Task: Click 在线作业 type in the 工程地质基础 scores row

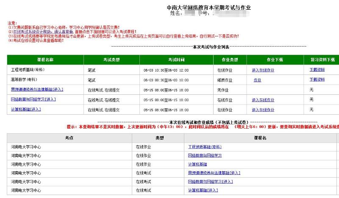Action: pyautogui.click(x=143, y=147)
